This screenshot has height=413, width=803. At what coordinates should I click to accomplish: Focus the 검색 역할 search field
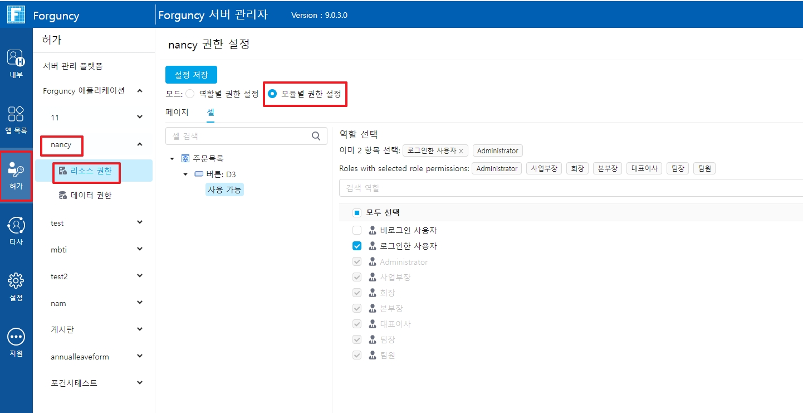(571, 188)
